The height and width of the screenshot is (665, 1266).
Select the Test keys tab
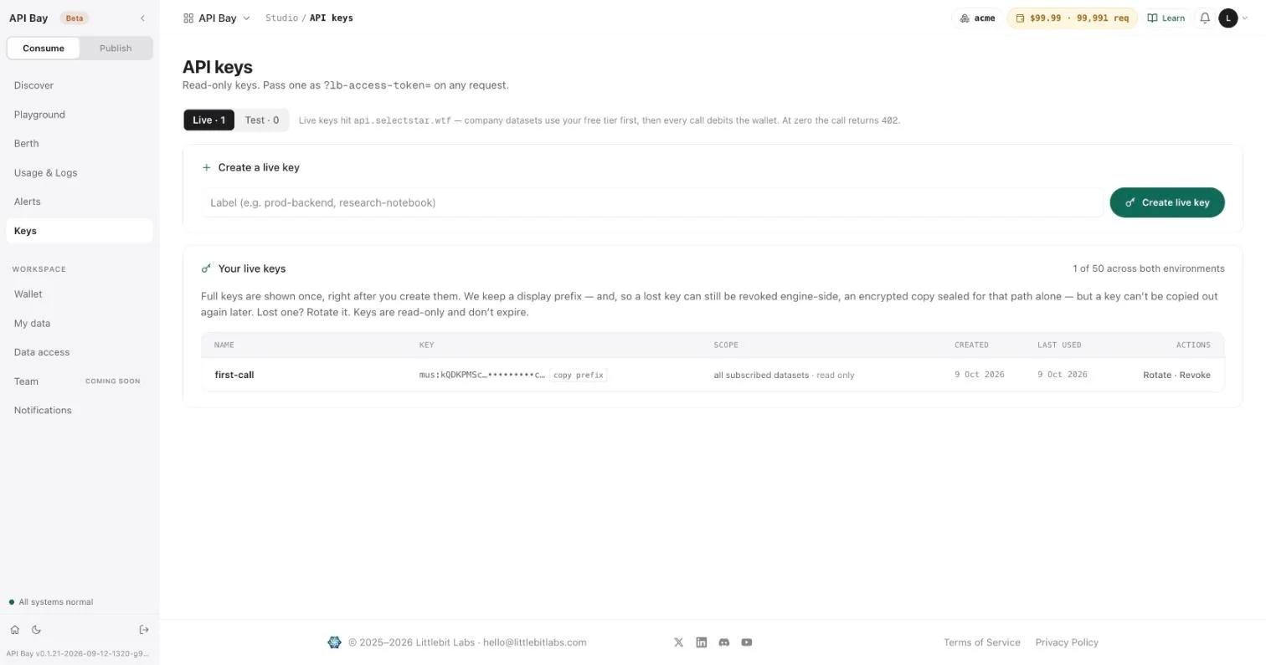[x=262, y=120]
